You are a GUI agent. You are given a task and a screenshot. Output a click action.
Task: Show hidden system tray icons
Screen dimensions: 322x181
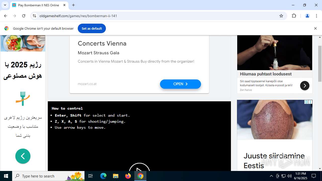(271, 176)
